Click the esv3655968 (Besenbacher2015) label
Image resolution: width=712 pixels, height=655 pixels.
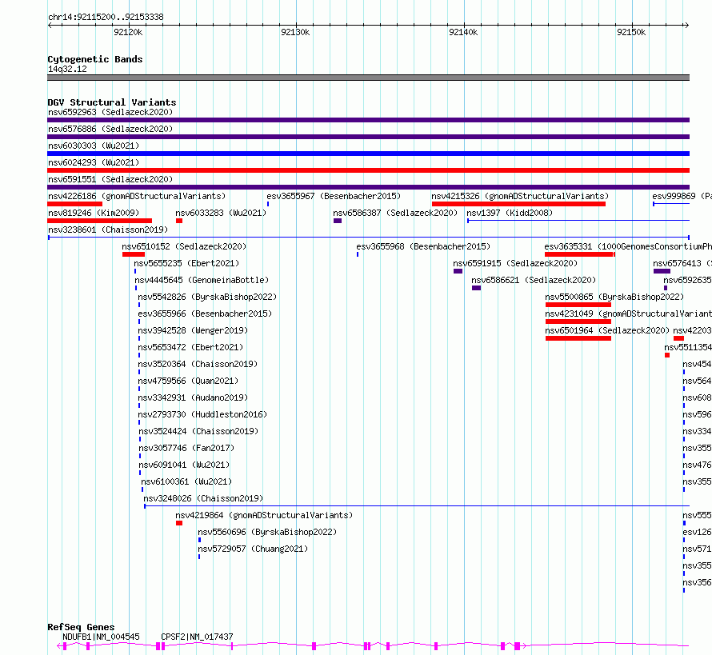[x=423, y=246]
